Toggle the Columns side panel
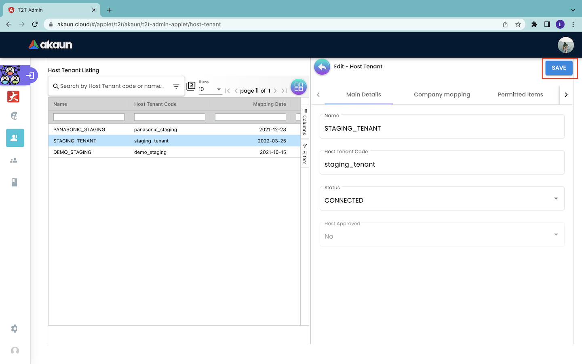Image resolution: width=582 pixels, height=364 pixels. tap(305, 122)
